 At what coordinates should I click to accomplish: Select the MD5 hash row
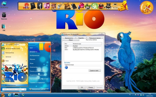click(83, 48)
